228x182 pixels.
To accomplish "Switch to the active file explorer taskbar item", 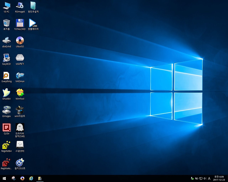I will click(40, 178).
